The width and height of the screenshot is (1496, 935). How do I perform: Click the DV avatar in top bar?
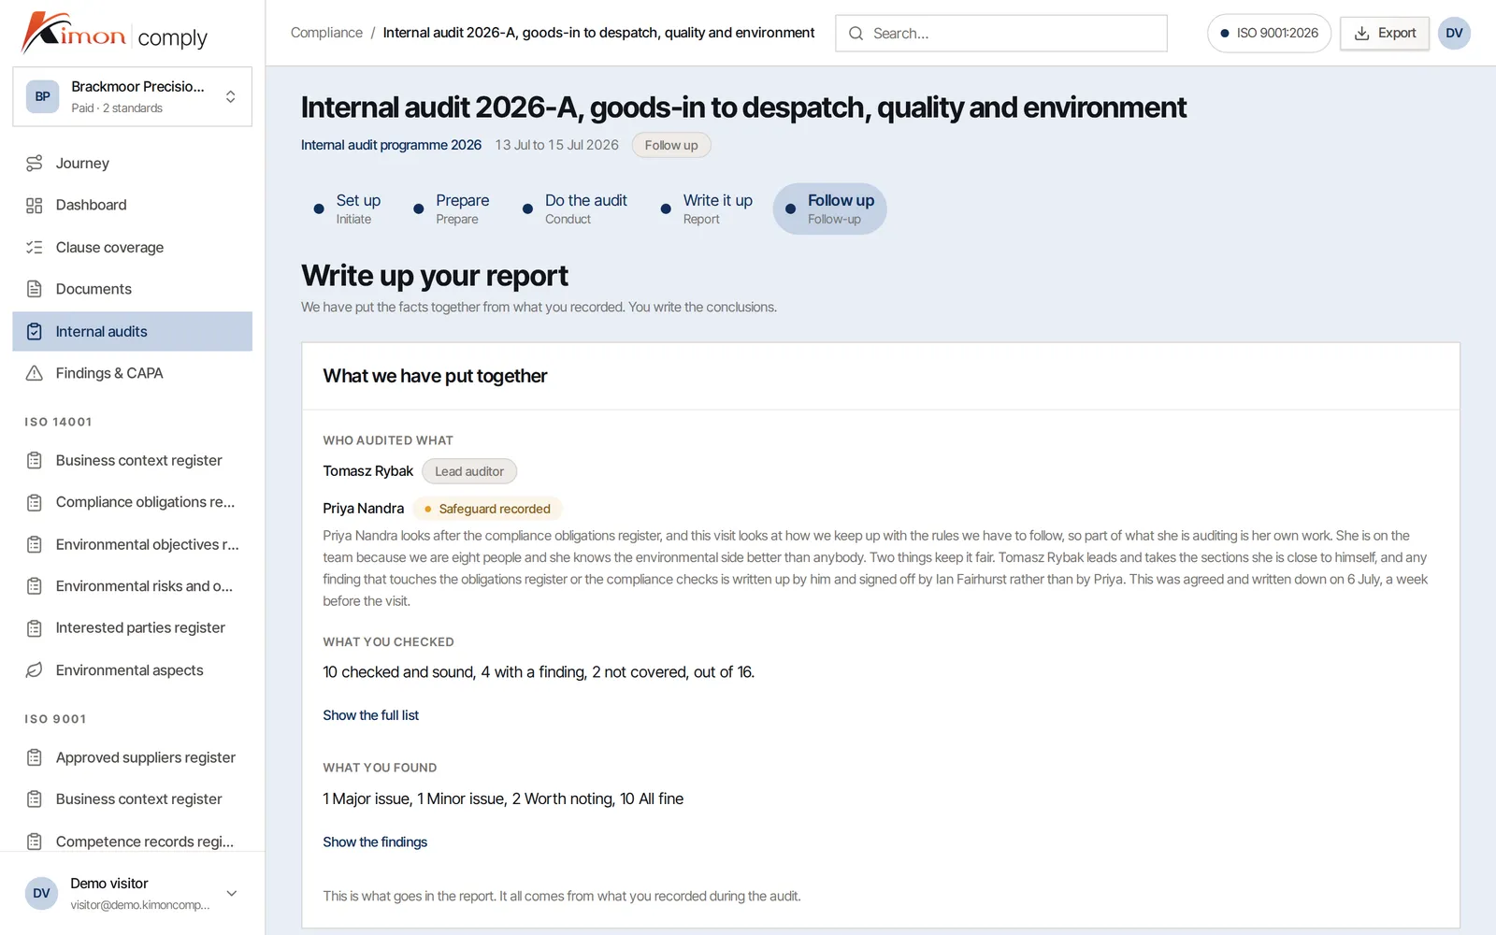tap(1454, 33)
